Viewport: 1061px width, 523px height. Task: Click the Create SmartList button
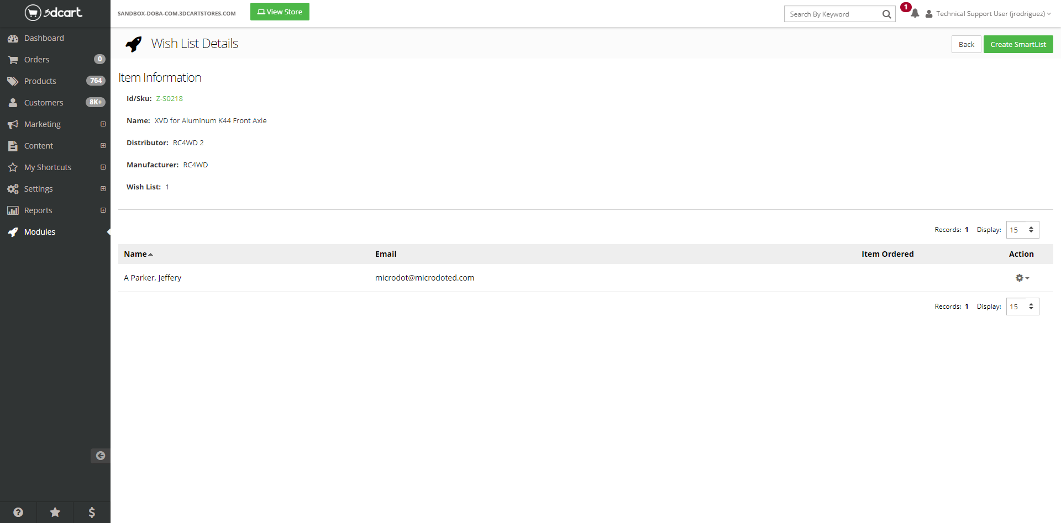pyautogui.click(x=1017, y=44)
